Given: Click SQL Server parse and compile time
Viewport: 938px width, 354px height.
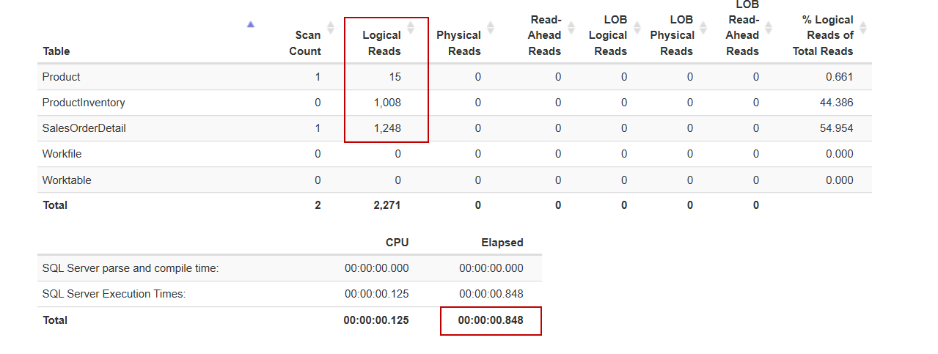Looking at the screenshot, I should coord(131,268).
